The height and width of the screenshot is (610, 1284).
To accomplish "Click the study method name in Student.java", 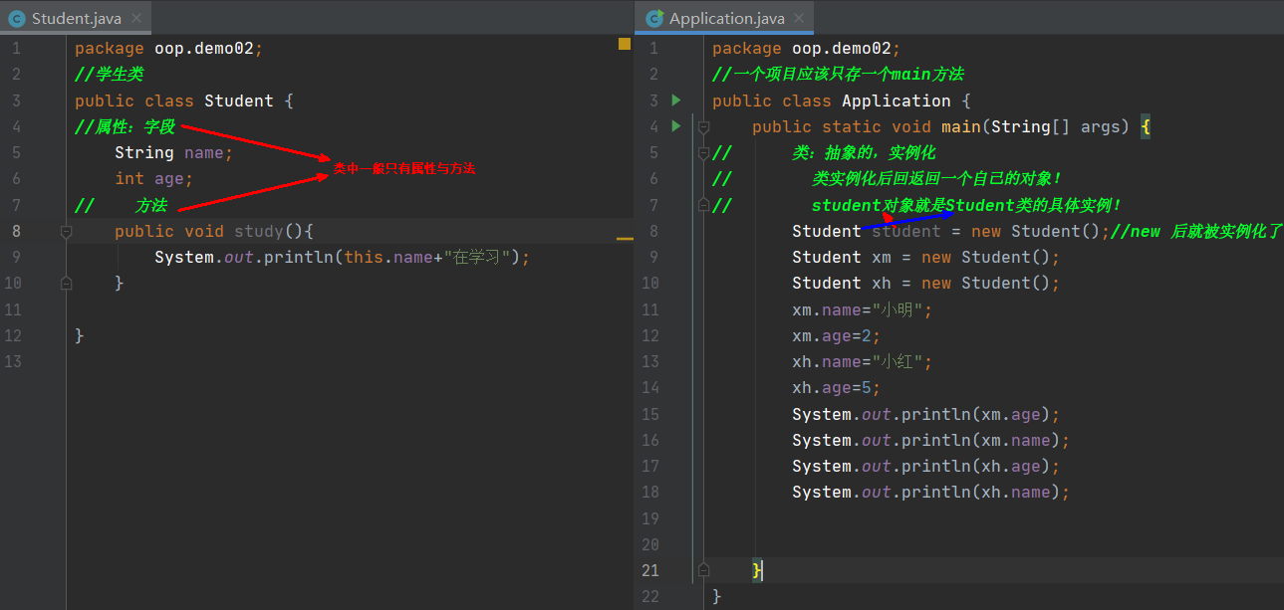I will pos(259,231).
